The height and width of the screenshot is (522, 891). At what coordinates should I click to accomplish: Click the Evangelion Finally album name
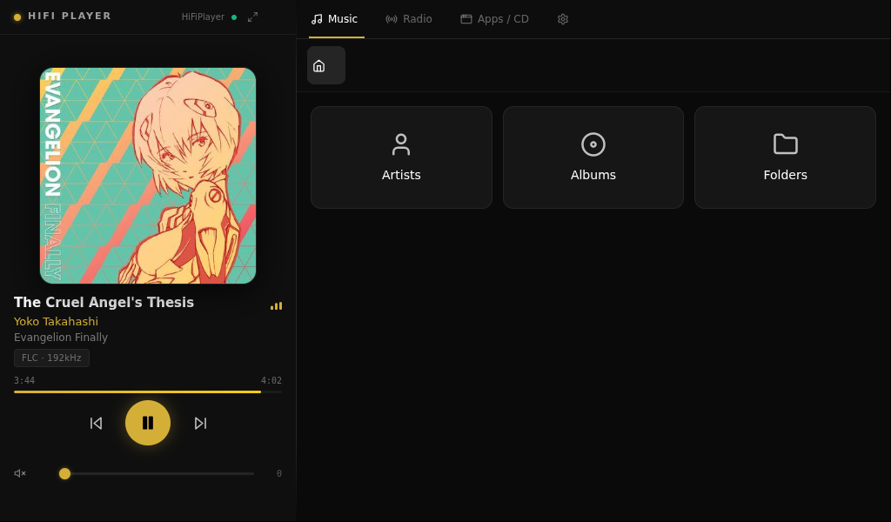pyautogui.click(x=61, y=338)
